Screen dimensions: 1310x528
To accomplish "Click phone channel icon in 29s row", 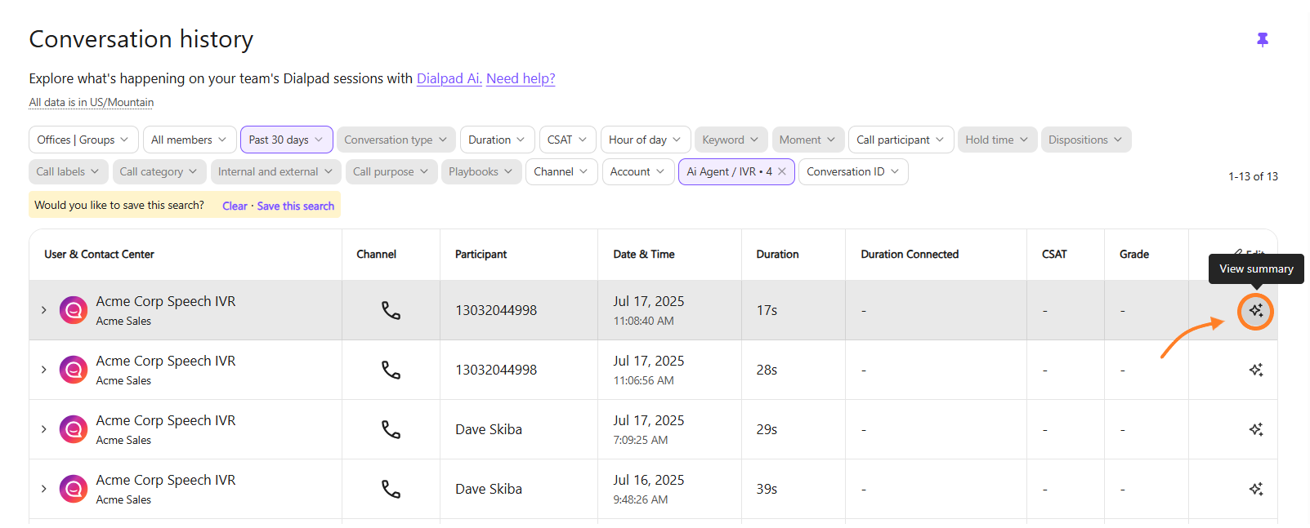I will click(x=391, y=430).
